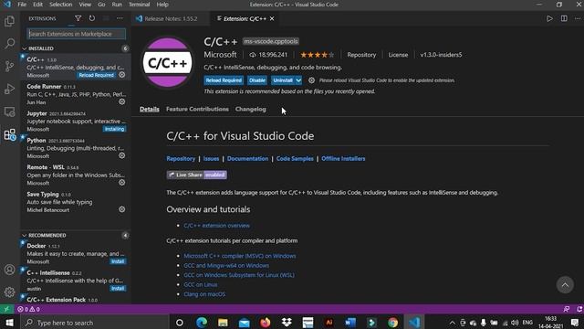584x329 pixels.
Task: Click the scroll to top arrow button
Action: pyautogui.click(x=565, y=285)
